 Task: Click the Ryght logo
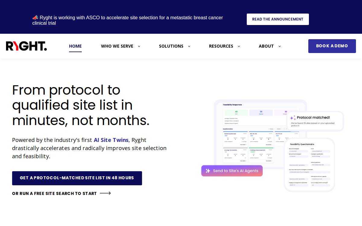(x=27, y=46)
